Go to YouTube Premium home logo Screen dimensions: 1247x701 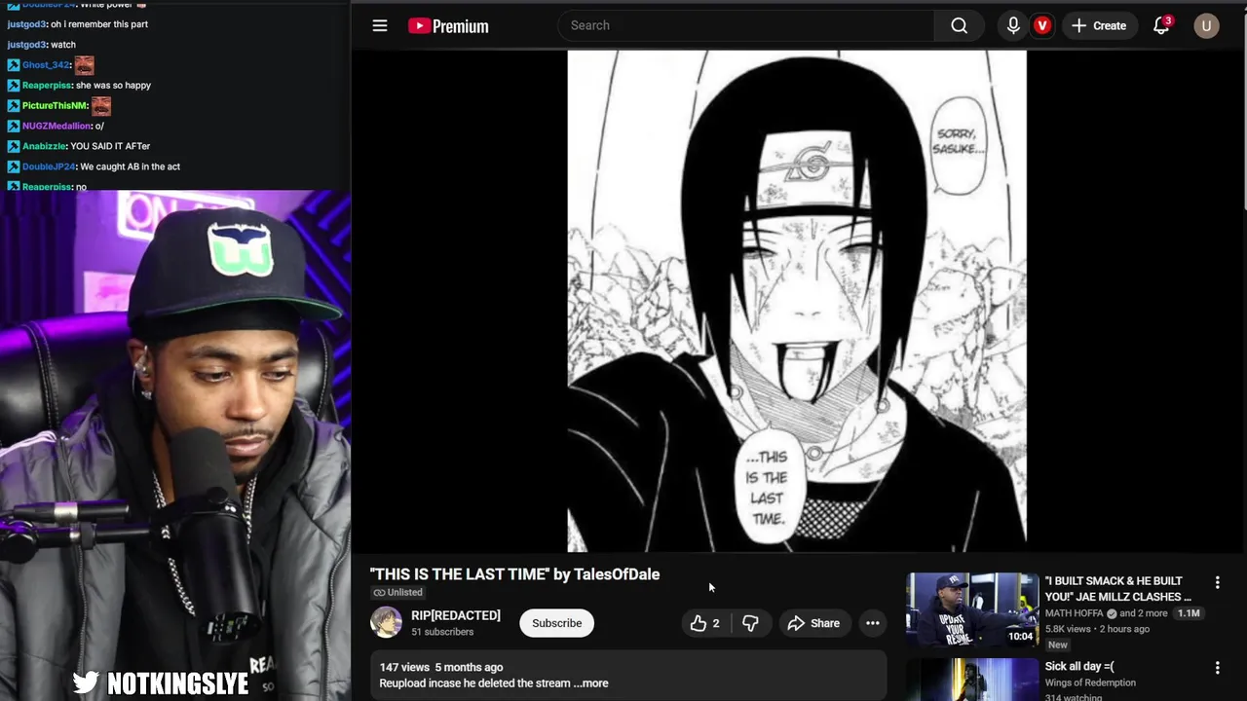coord(448,26)
